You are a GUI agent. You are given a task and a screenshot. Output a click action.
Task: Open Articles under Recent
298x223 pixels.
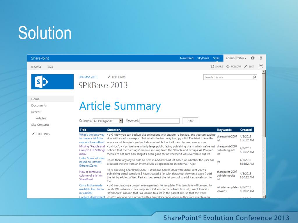click(x=41, y=118)
